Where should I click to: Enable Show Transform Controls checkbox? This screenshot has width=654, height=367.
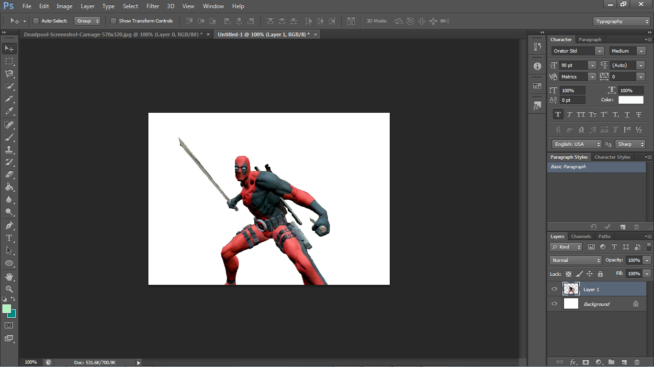click(x=113, y=21)
